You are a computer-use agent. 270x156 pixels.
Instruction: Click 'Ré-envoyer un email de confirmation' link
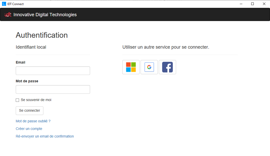click(x=45, y=136)
